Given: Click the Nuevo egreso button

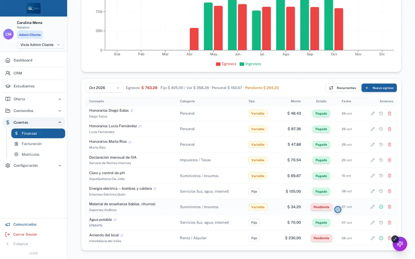Looking at the screenshot, I should point(379,88).
